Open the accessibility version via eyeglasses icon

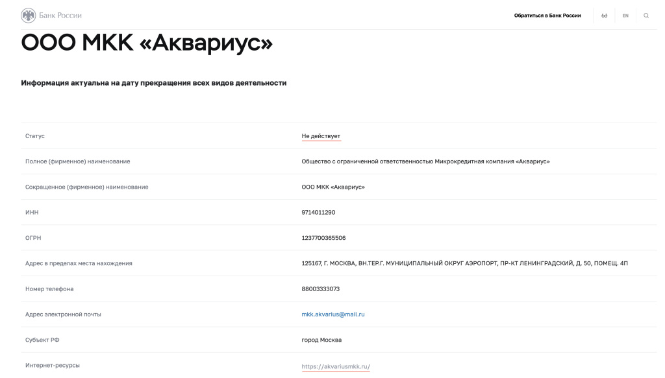[x=604, y=15]
